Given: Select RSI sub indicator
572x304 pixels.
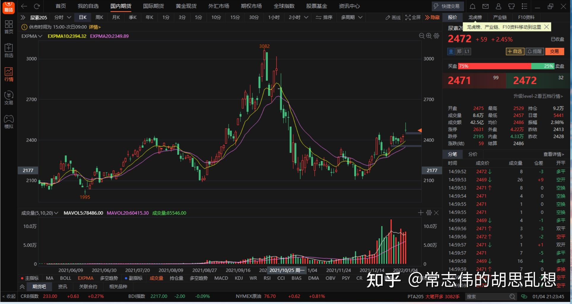Looking at the screenshot, I should 267,278.
